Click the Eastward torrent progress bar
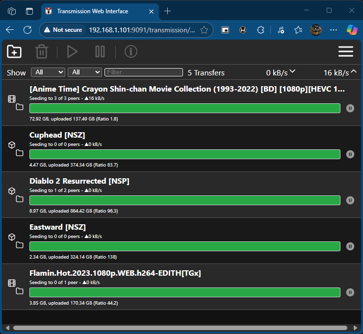Viewport: 363px width, 334px height. pyautogui.click(x=185, y=246)
